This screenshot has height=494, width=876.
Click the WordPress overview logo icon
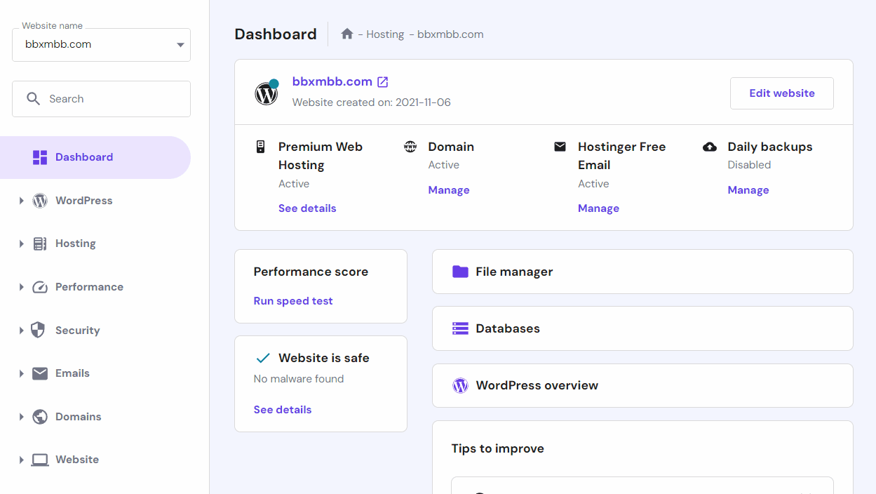coord(460,385)
